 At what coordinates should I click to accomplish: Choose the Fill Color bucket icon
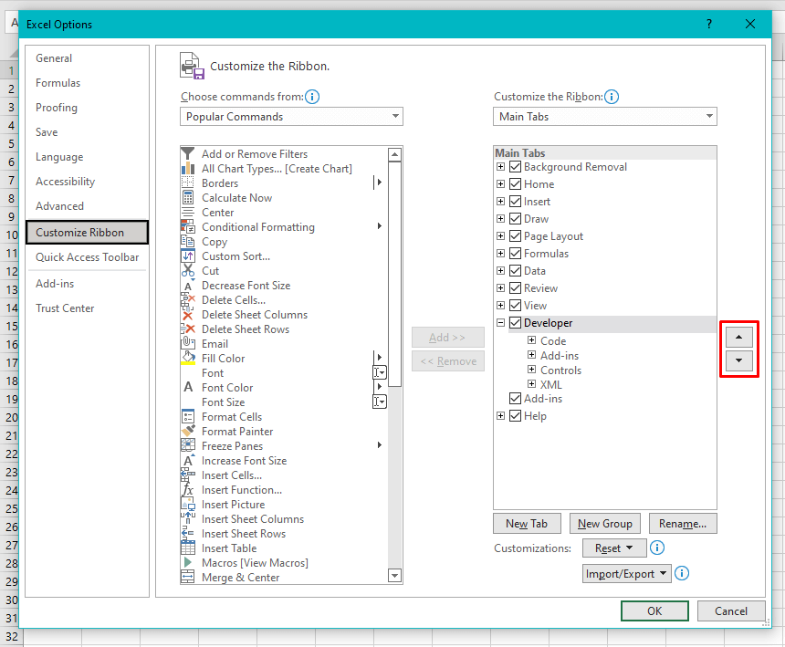188,359
